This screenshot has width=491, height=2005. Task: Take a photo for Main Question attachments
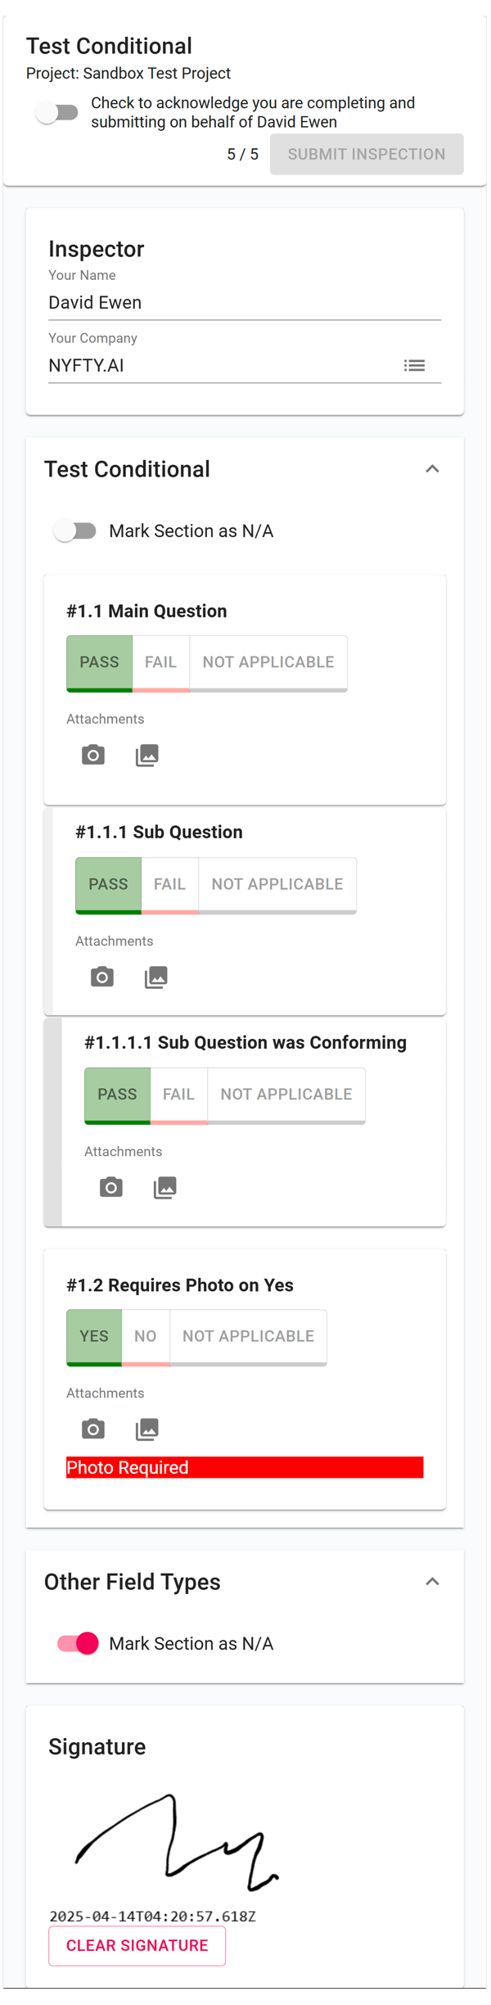[92, 754]
